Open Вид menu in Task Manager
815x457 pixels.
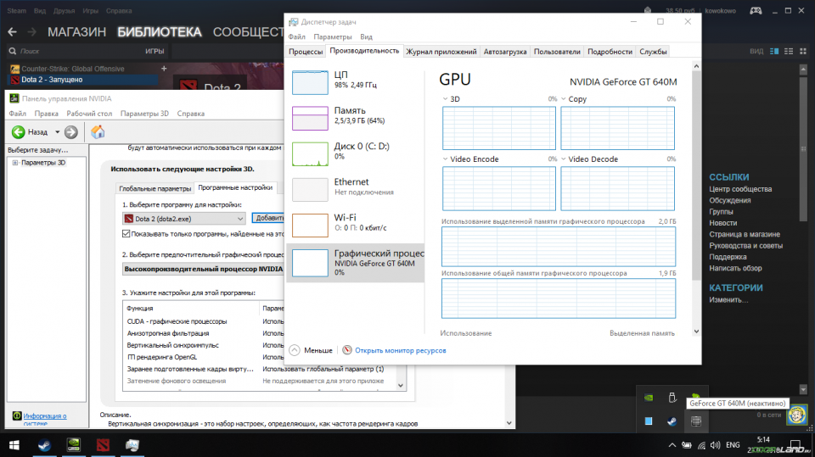coord(366,36)
